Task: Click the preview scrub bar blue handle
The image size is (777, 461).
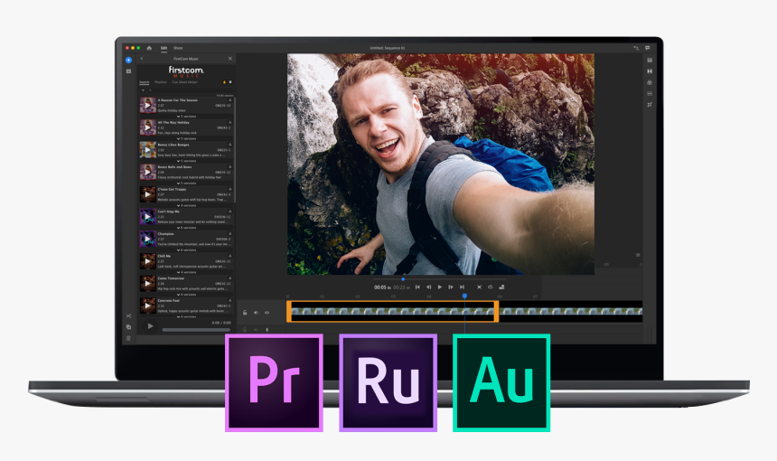Action: coord(403,279)
